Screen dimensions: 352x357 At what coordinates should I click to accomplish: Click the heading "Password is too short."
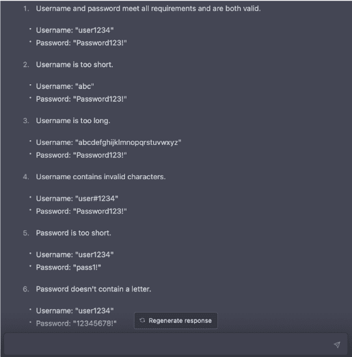click(73, 233)
